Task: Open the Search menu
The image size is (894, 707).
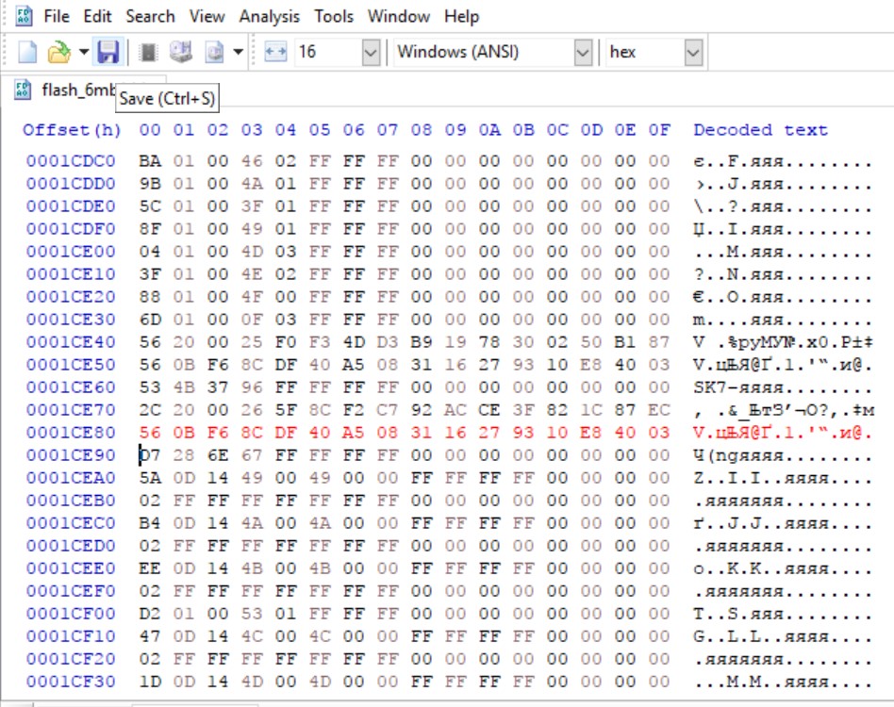Action: point(150,16)
